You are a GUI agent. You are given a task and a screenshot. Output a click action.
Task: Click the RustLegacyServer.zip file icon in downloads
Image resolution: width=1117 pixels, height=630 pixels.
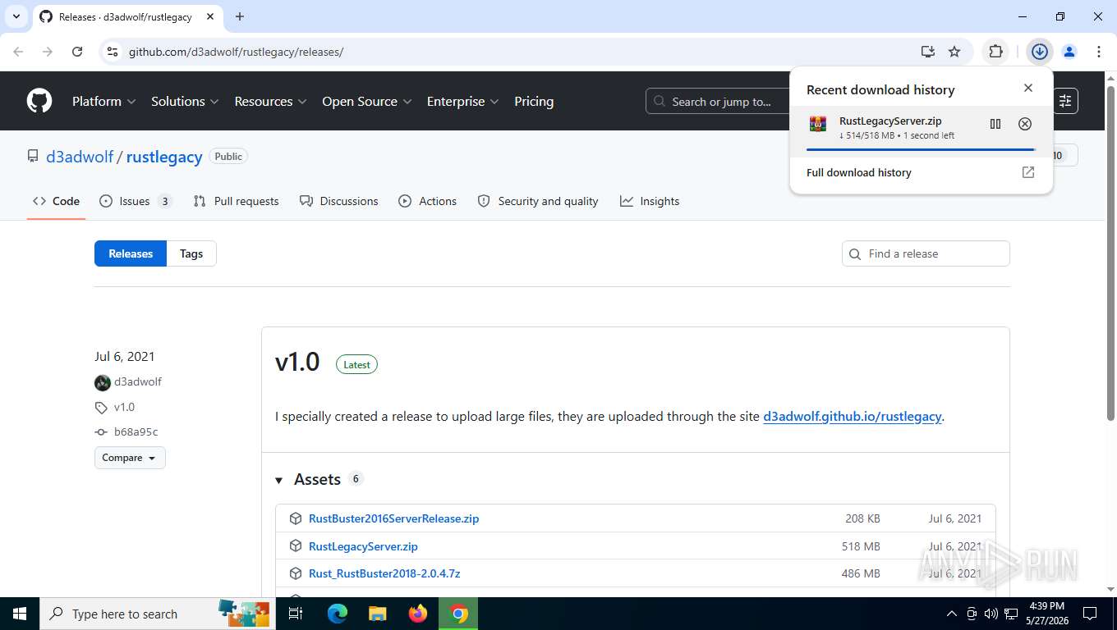click(818, 124)
